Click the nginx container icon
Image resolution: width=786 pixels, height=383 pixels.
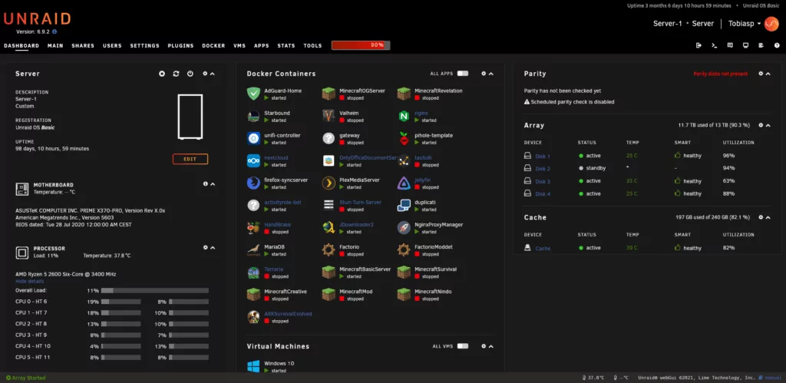[x=404, y=117]
